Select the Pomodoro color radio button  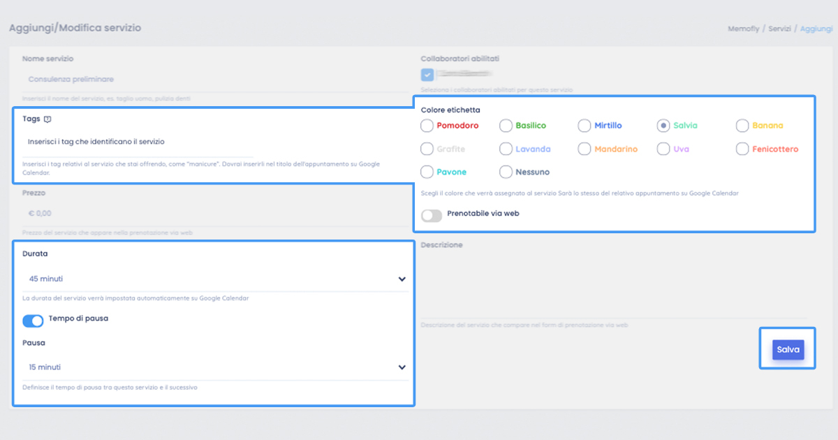click(x=427, y=126)
